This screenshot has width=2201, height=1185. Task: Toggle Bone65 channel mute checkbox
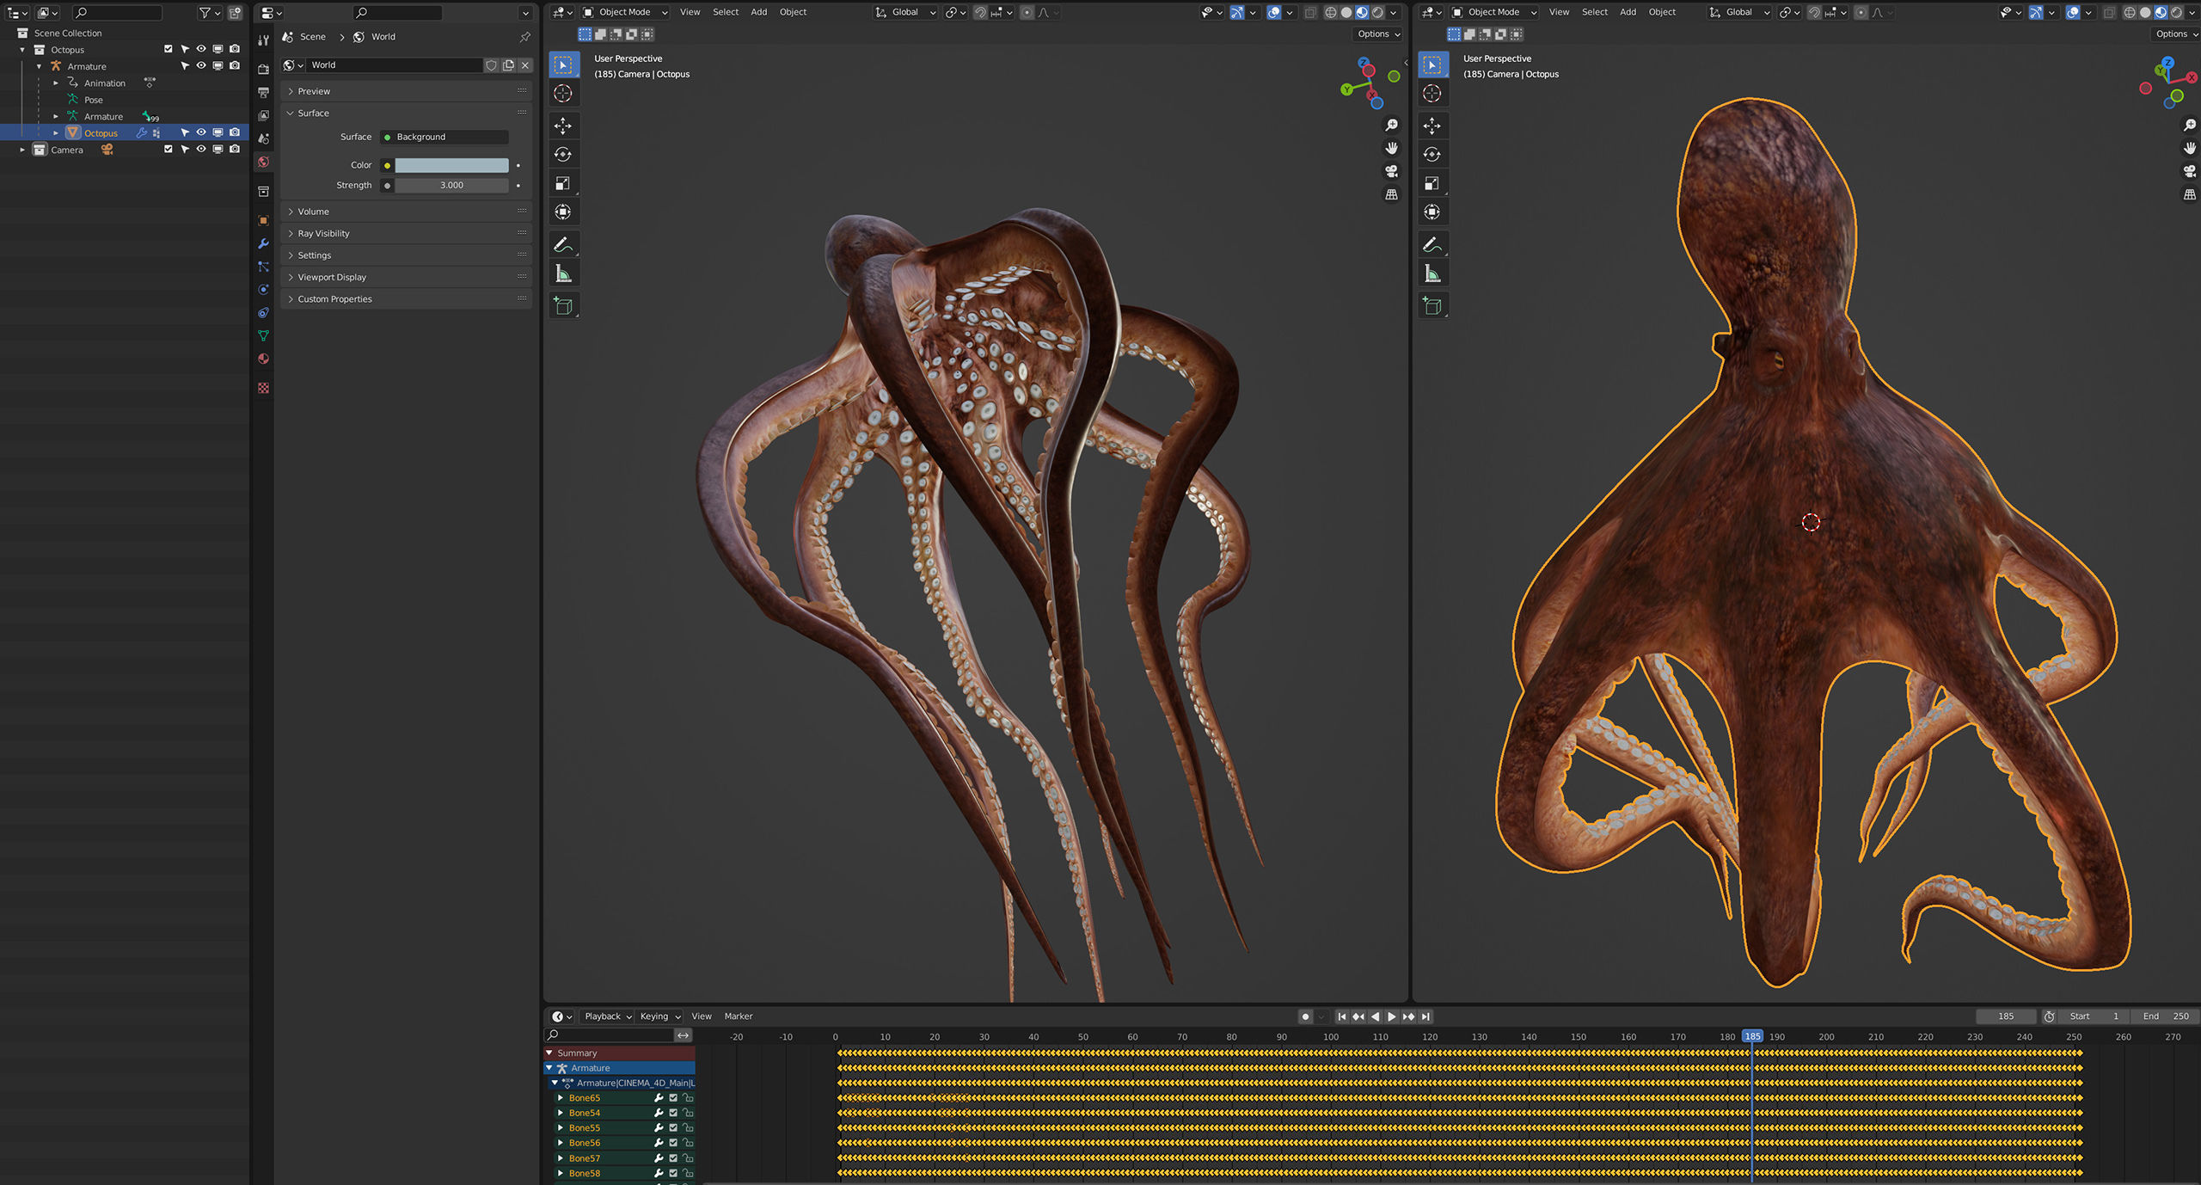tap(673, 1098)
